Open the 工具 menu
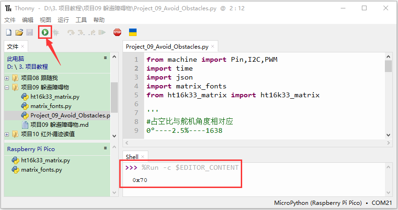The height and width of the screenshot is (210, 398). (x=81, y=20)
